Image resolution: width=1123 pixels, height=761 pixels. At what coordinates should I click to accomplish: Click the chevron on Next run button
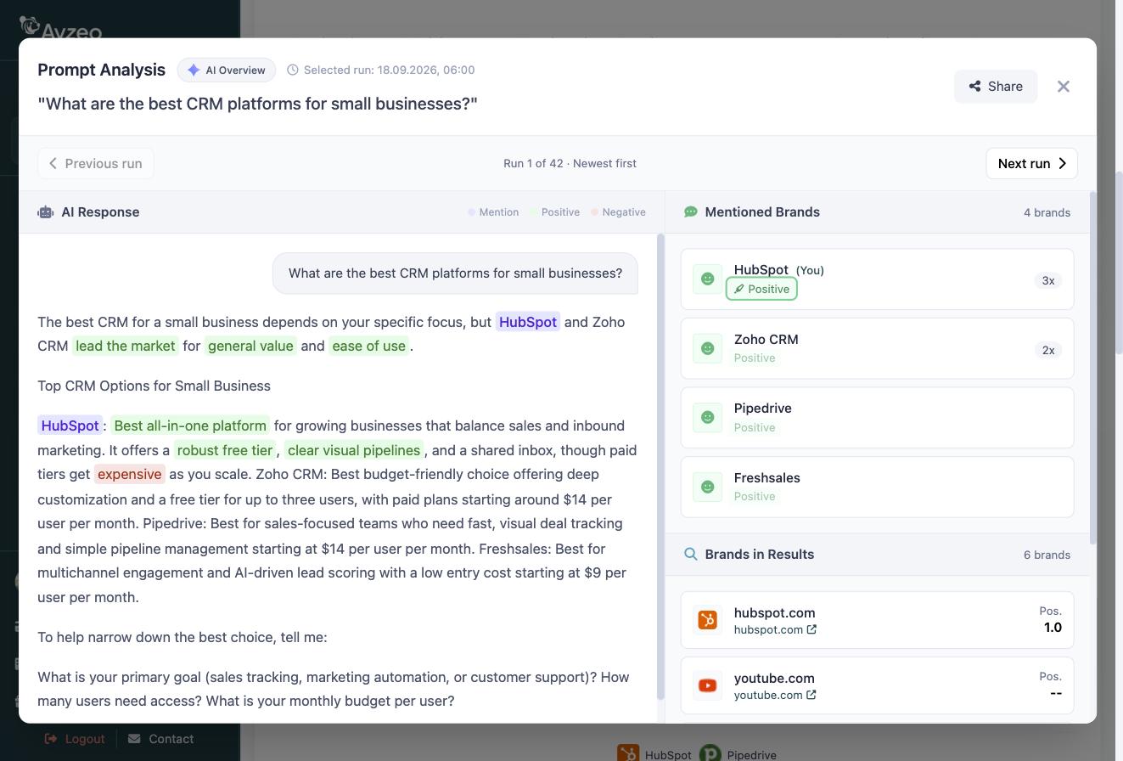(x=1062, y=163)
